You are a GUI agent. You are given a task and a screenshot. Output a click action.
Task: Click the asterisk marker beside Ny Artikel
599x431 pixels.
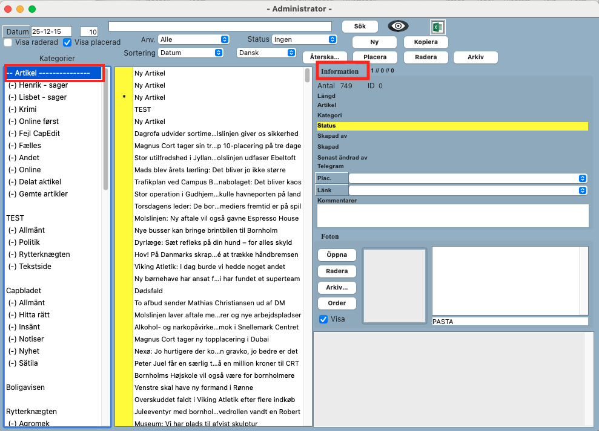124,97
